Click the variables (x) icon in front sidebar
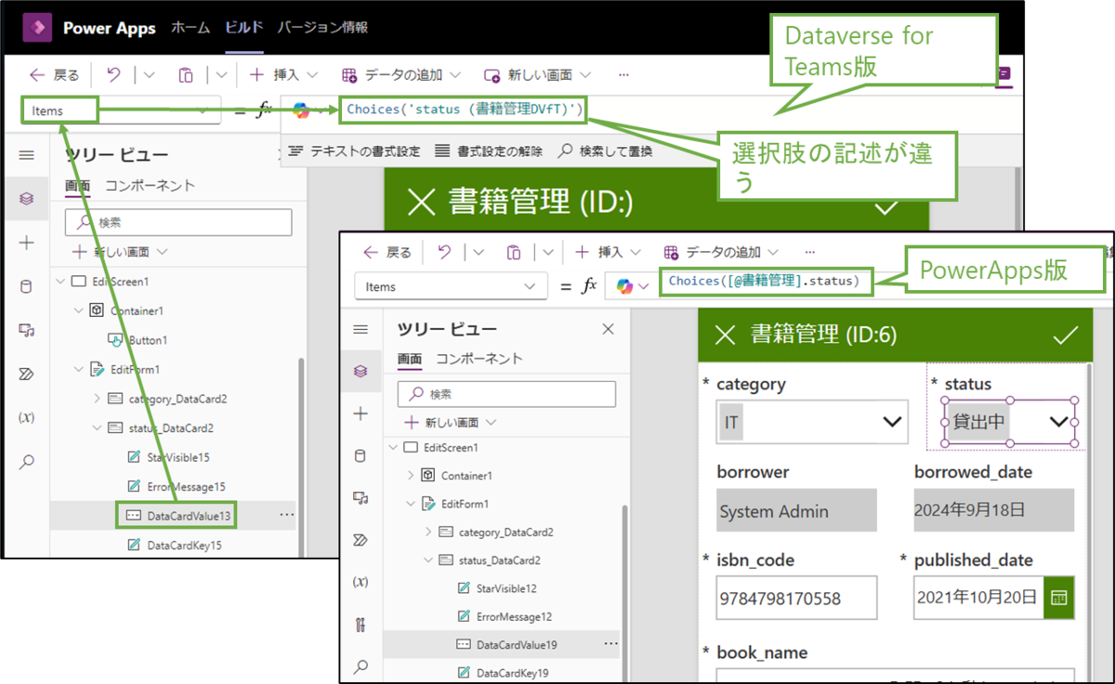1115x684 pixels. [x=361, y=582]
